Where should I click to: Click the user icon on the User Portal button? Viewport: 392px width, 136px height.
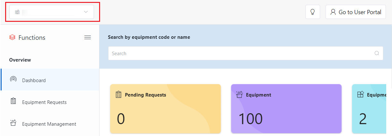[333, 12]
